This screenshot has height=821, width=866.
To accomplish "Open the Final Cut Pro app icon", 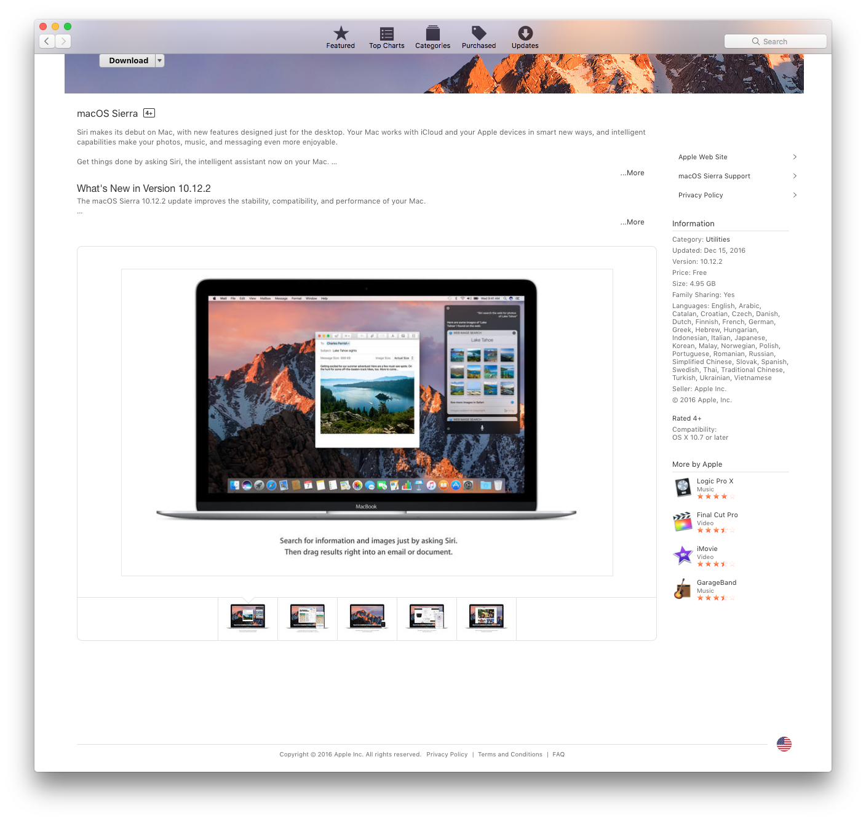I will coord(683,522).
